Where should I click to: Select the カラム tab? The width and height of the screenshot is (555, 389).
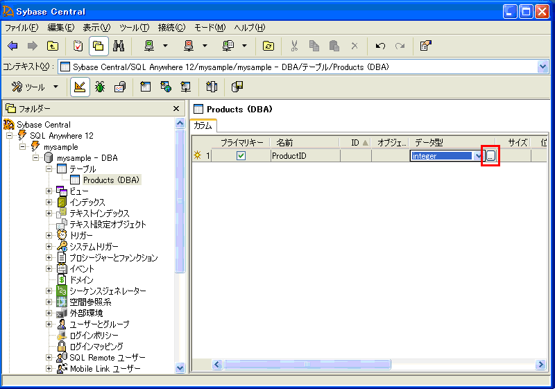point(203,126)
